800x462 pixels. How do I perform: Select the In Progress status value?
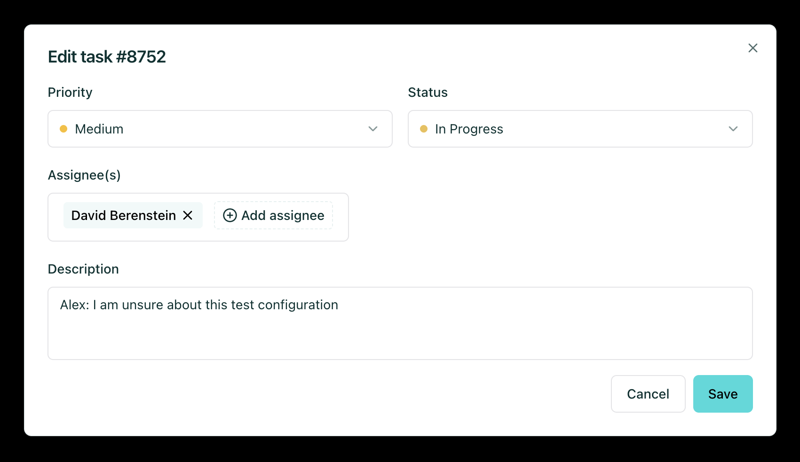(469, 129)
